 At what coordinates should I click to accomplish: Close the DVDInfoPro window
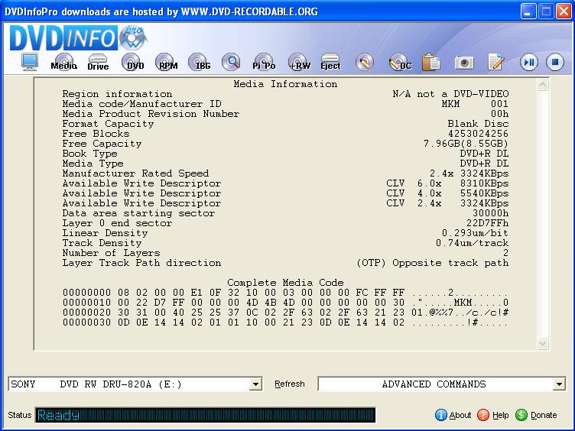[x=564, y=11]
